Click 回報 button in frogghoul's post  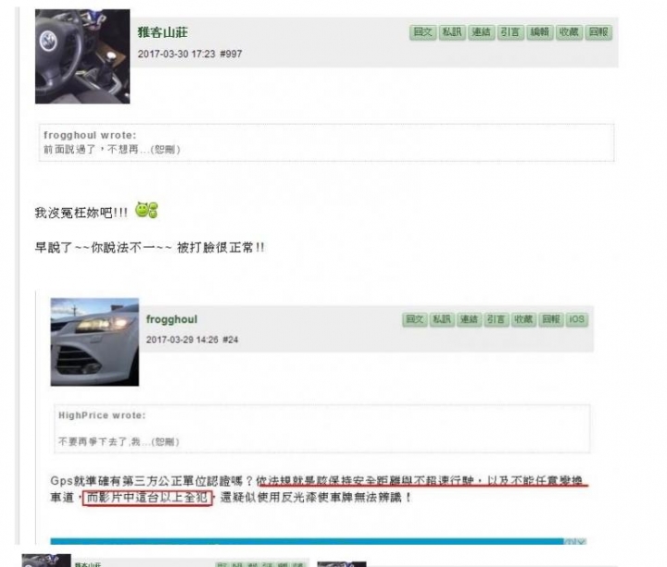click(x=550, y=319)
